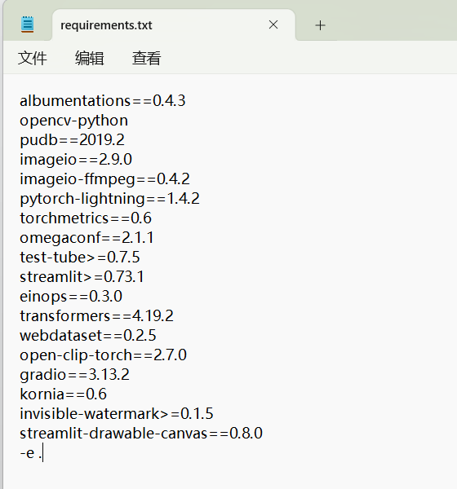Open the 查看 menu
Image resolution: width=457 pixels, height=489 pixels.
(x=147, y=59)
